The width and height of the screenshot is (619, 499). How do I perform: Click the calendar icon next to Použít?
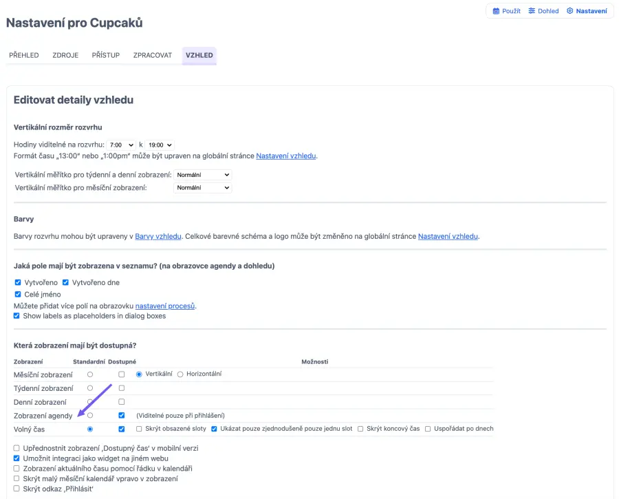click(496, 11)
